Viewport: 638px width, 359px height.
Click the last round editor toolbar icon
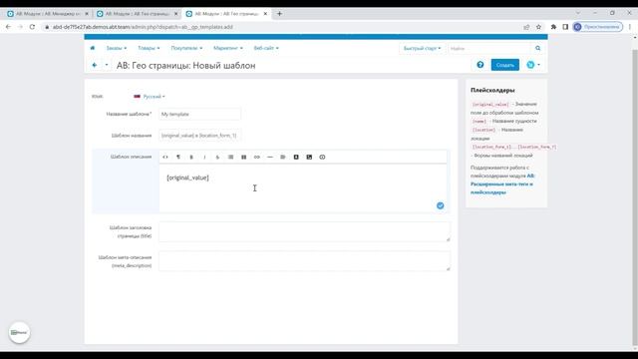[322, 158]
